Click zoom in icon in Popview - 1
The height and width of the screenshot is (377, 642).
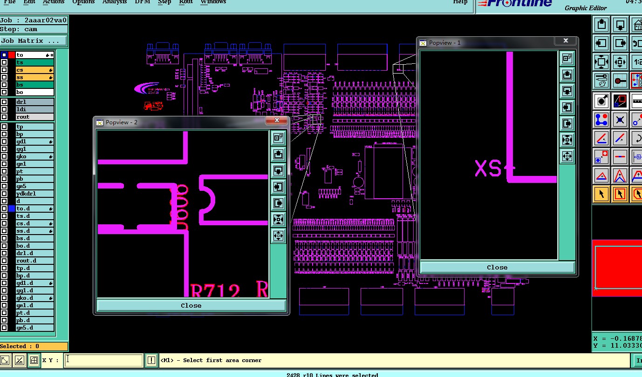point(567,140)
